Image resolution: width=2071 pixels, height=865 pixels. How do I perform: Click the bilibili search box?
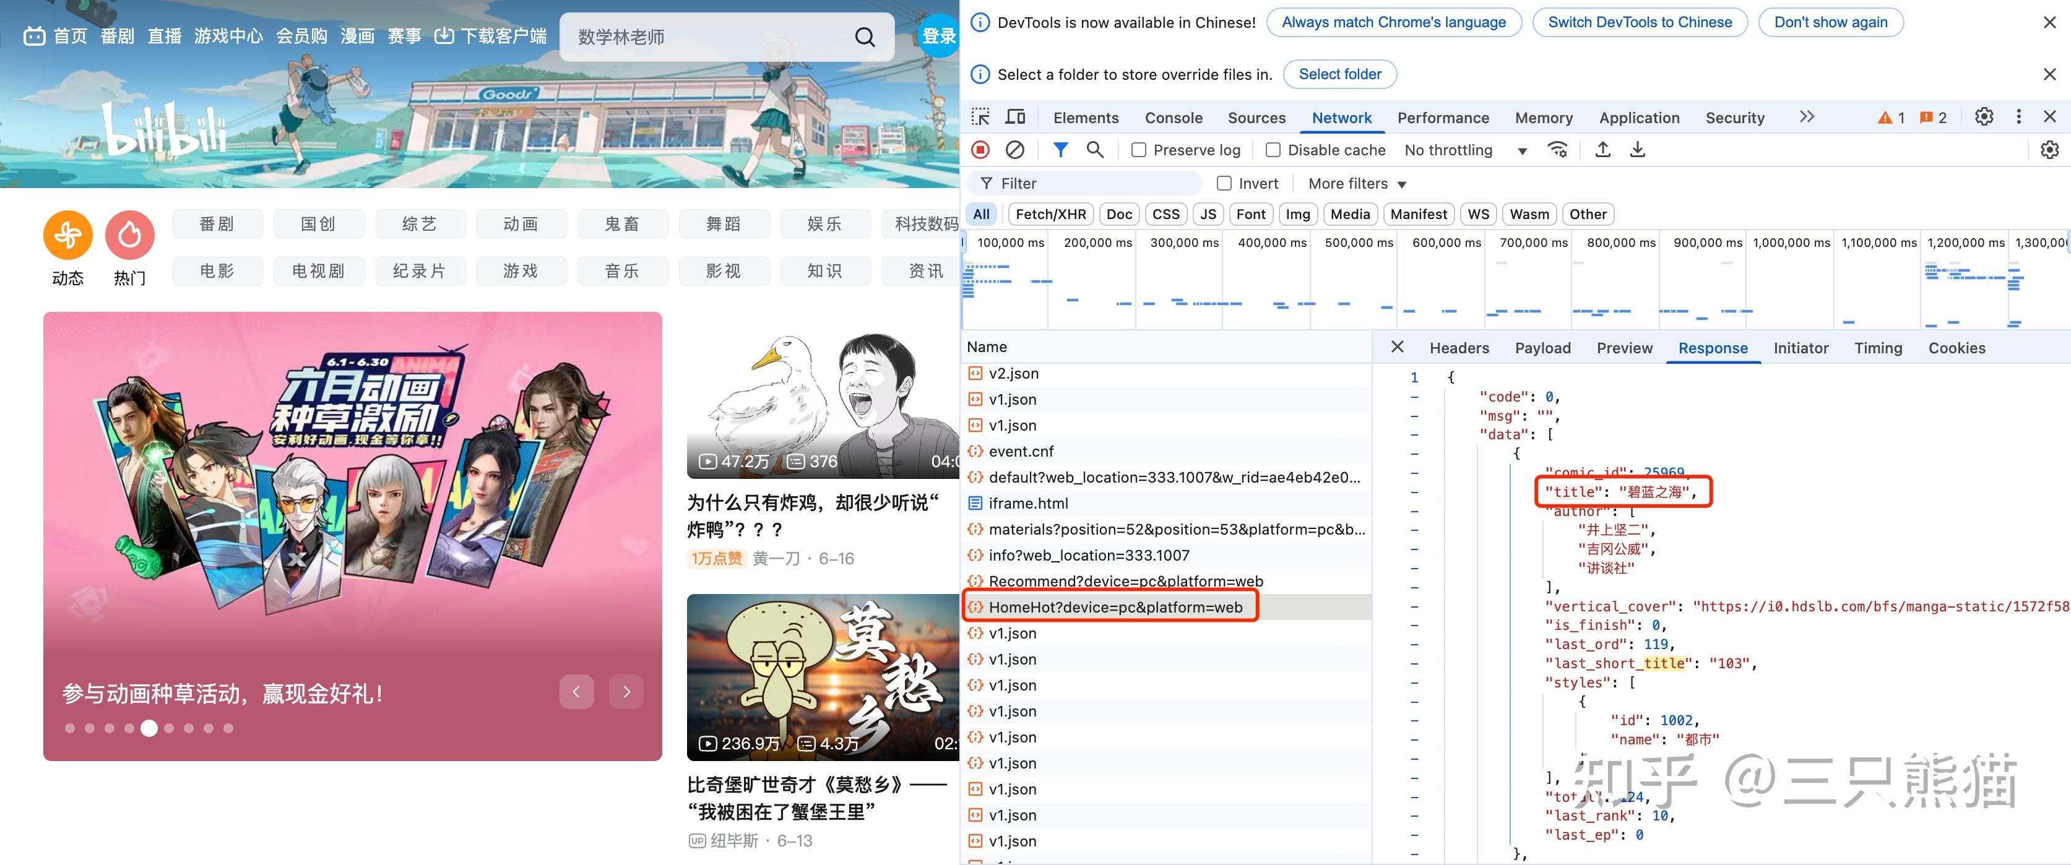click(727, 37)
